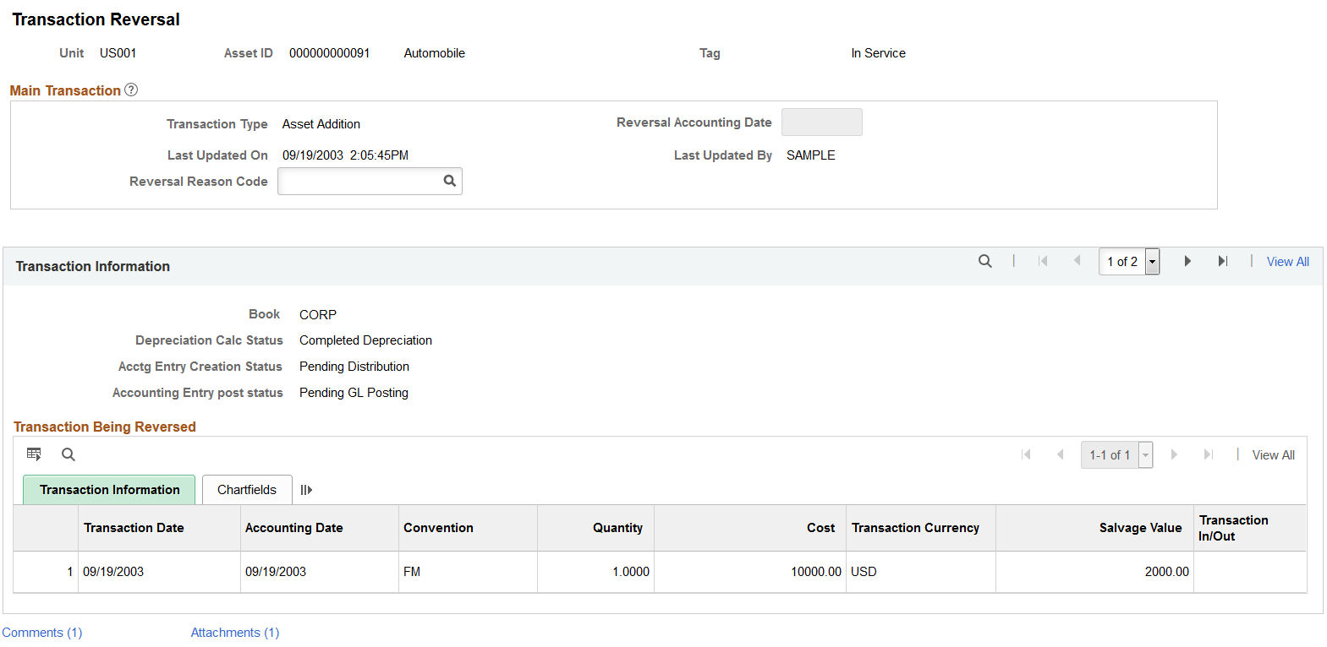Click the Reversal Reason Code input field
The image size is (1327, 647).
[x=370, y=181]
